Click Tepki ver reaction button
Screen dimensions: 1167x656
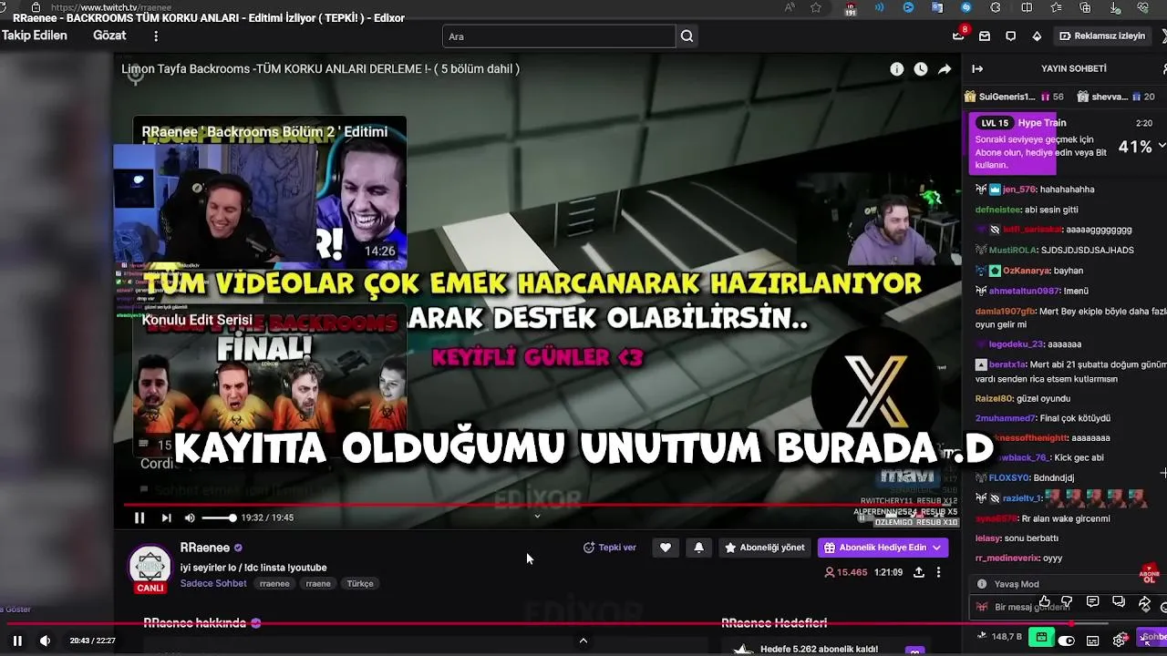coord(610,548)
